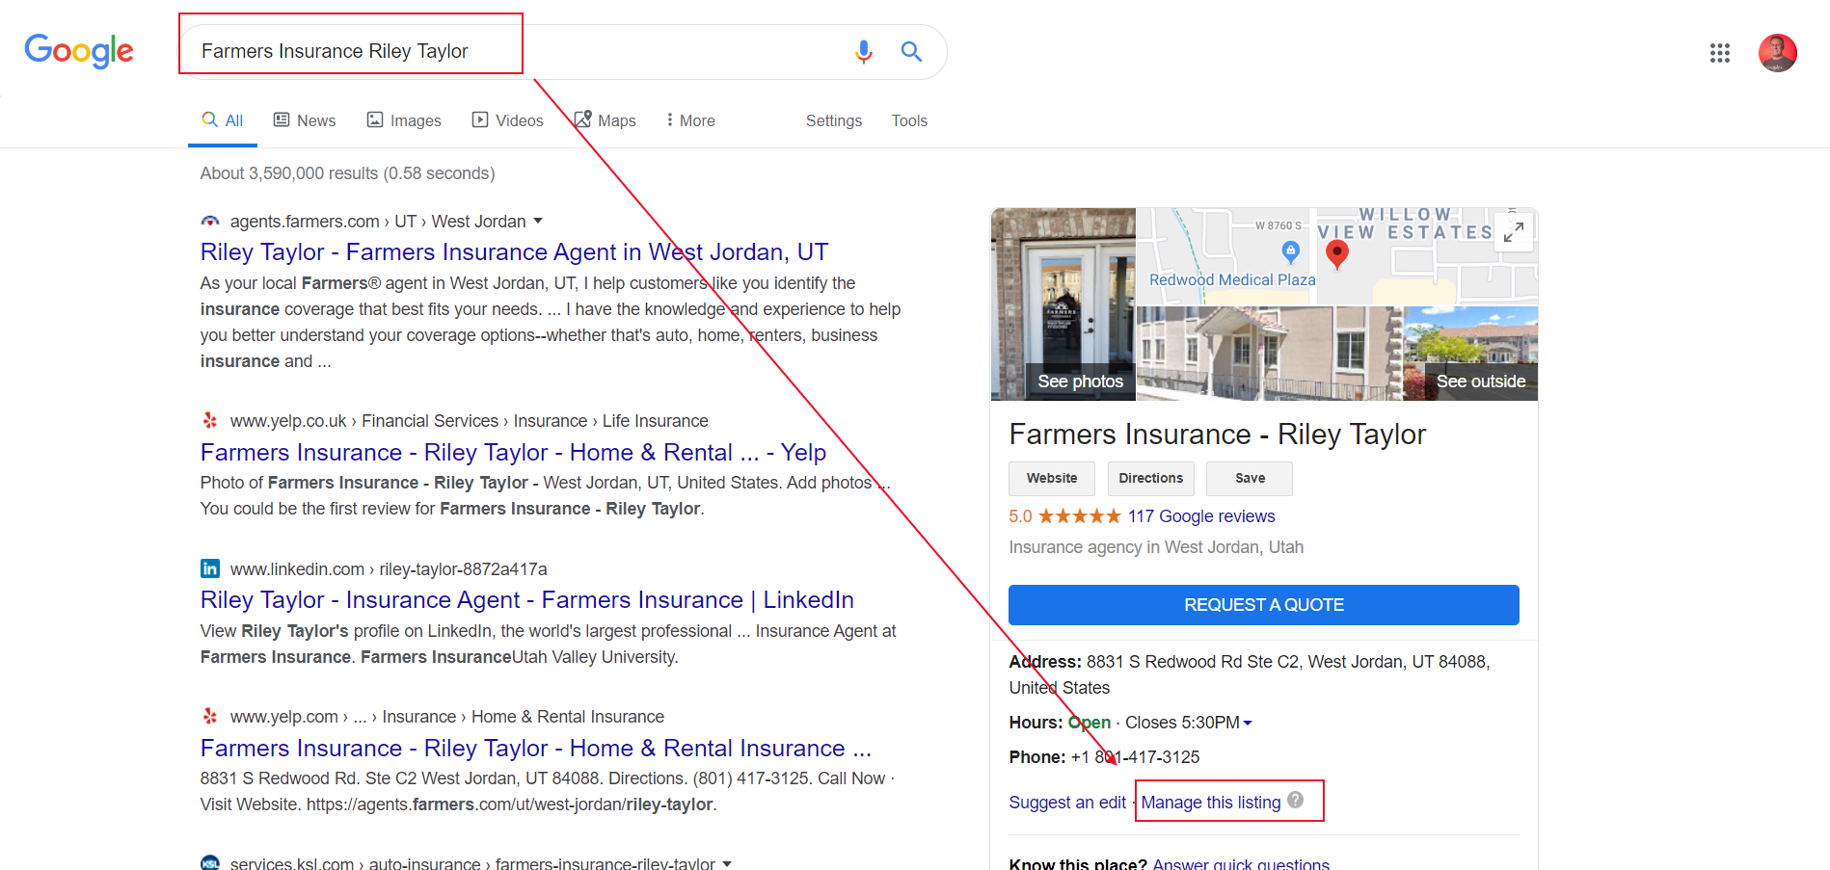Expand the map with the fullscreen arrows icon

pyautogui.click(x=1514, y=232)
